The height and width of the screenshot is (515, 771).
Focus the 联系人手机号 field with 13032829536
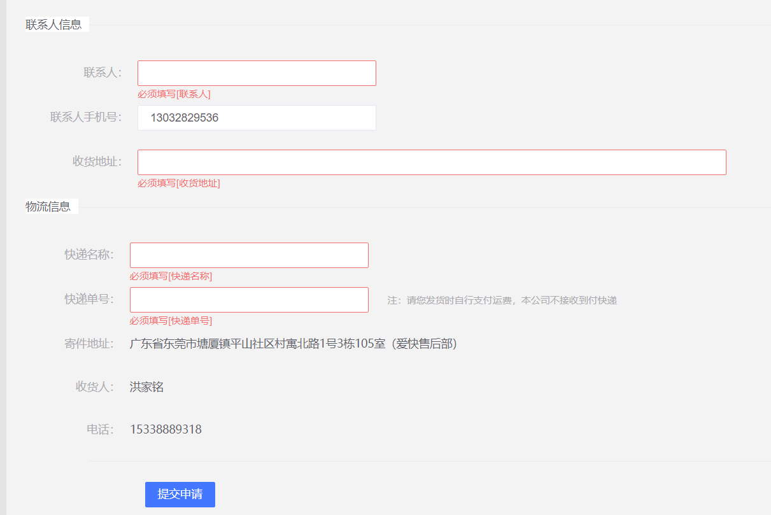point(257,118)
